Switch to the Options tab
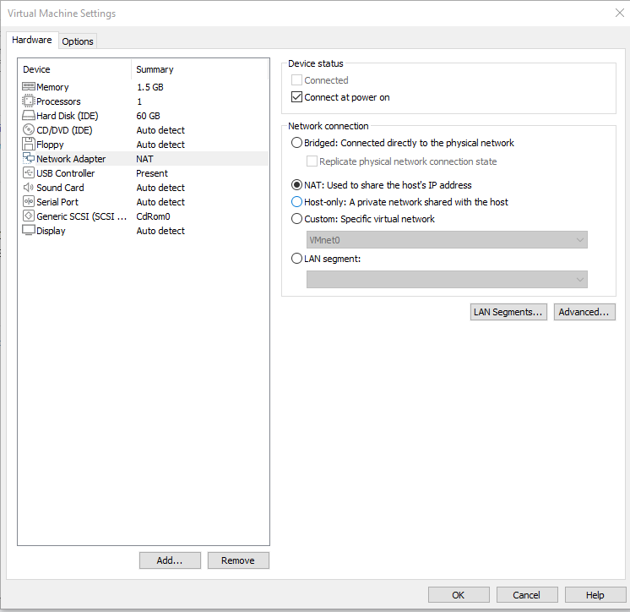The height and width of the screenshot is (612, 630). [x=78, y=41]
